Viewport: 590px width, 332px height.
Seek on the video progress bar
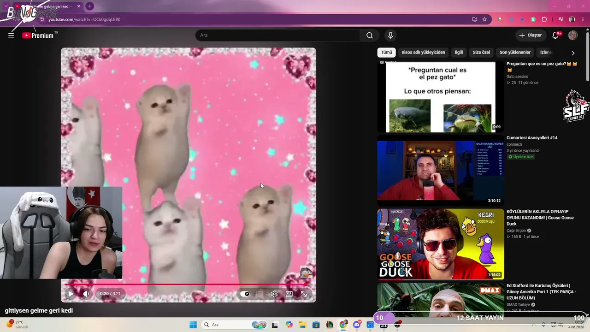tap(186, 285)
